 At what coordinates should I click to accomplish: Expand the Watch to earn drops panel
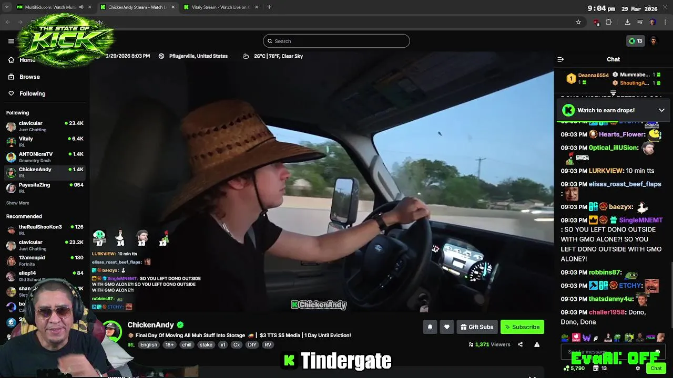point(662,110)
